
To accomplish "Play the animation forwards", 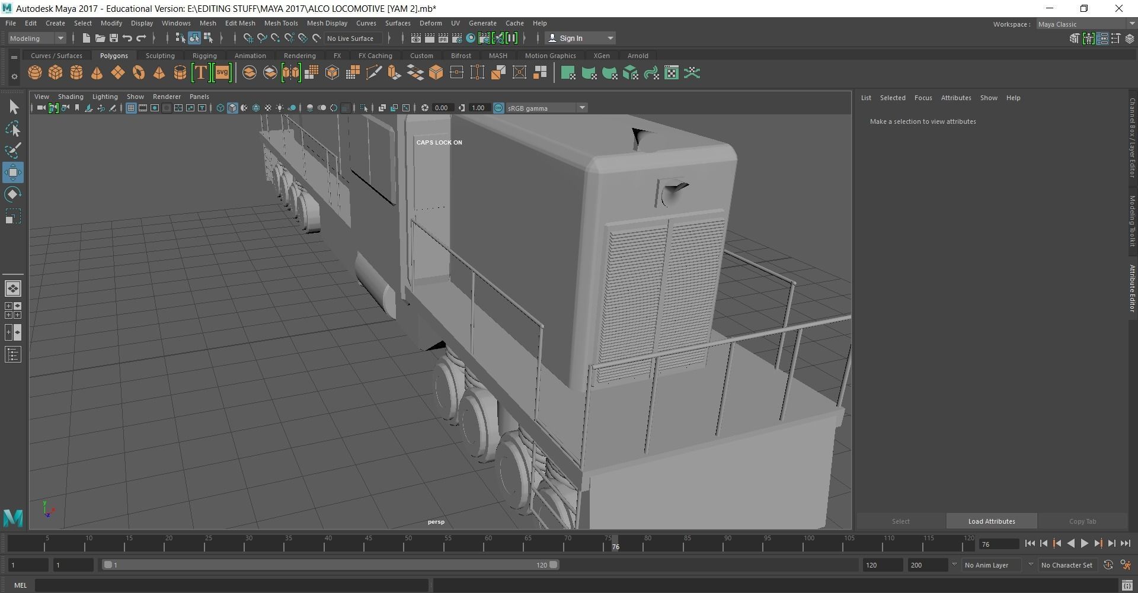I will [1084, 543].
